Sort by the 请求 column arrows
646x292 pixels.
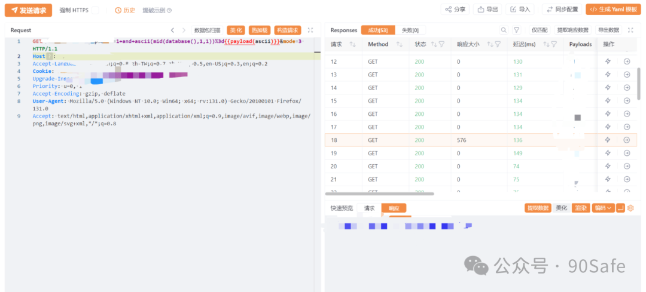point(353,44)
